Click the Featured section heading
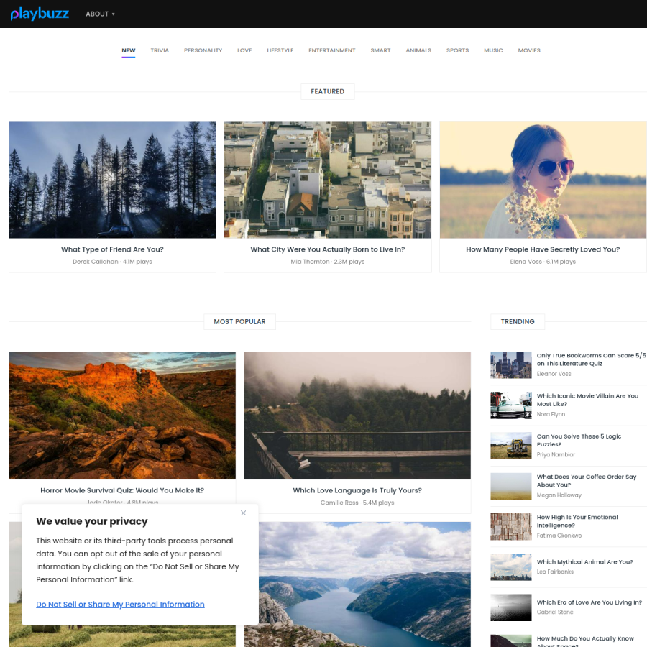The width and height of the screenshot is (647, 647). (328, 91)
